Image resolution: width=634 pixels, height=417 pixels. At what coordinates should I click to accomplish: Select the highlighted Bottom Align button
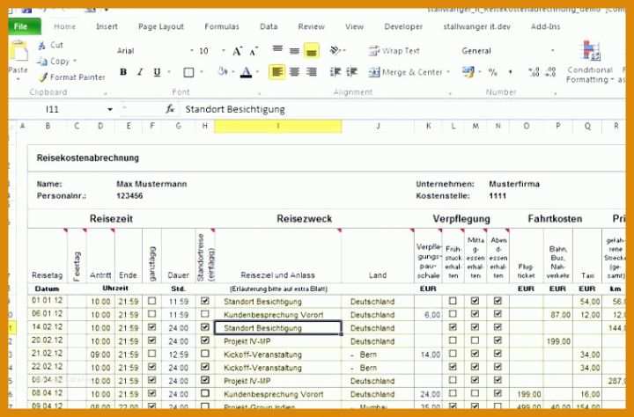[312, 50]
